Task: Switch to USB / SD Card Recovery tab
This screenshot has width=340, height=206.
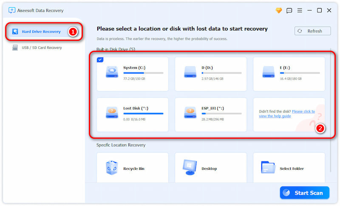Action: [42, 48]
